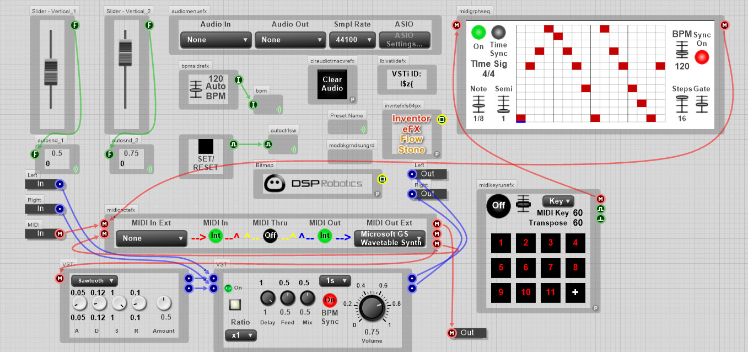
Task: Click the Preset Name field
Action: (347, 127)
